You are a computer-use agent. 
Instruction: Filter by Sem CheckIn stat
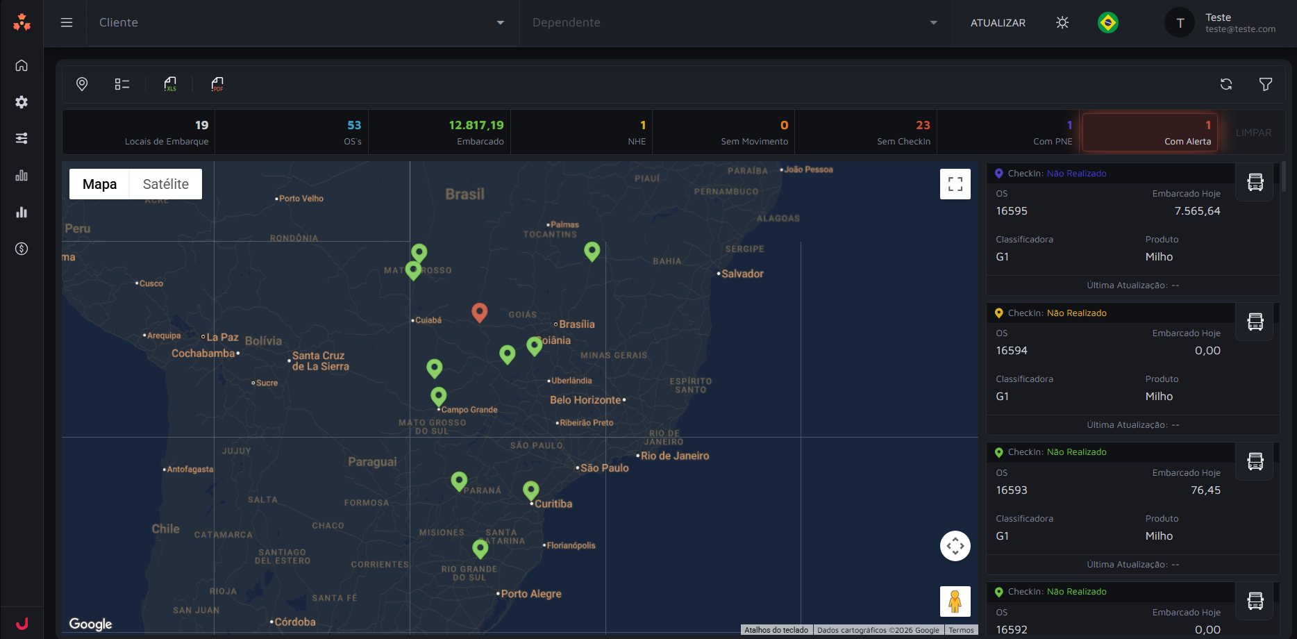[x=866, y=132]
